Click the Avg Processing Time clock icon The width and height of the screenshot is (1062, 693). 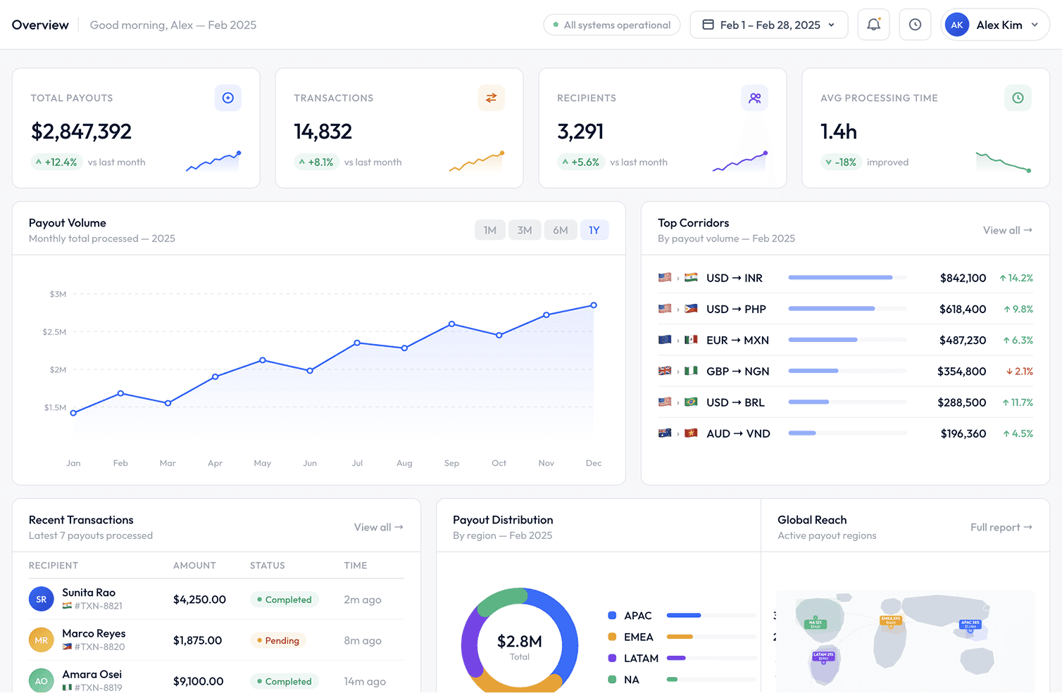[x=1018, y=98]
